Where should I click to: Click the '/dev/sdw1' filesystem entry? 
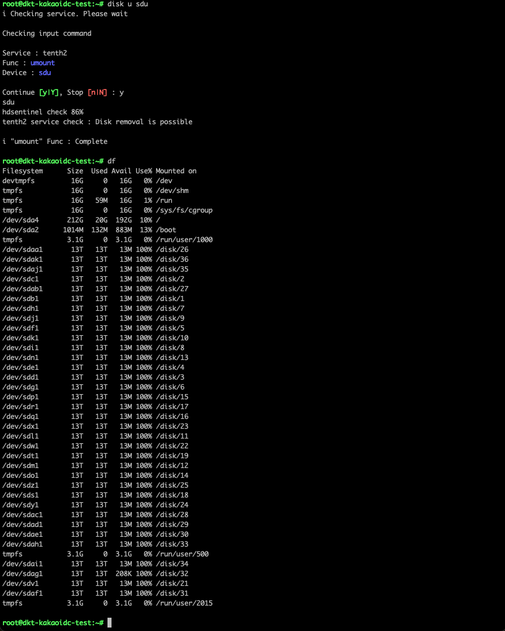pos(21,446)
